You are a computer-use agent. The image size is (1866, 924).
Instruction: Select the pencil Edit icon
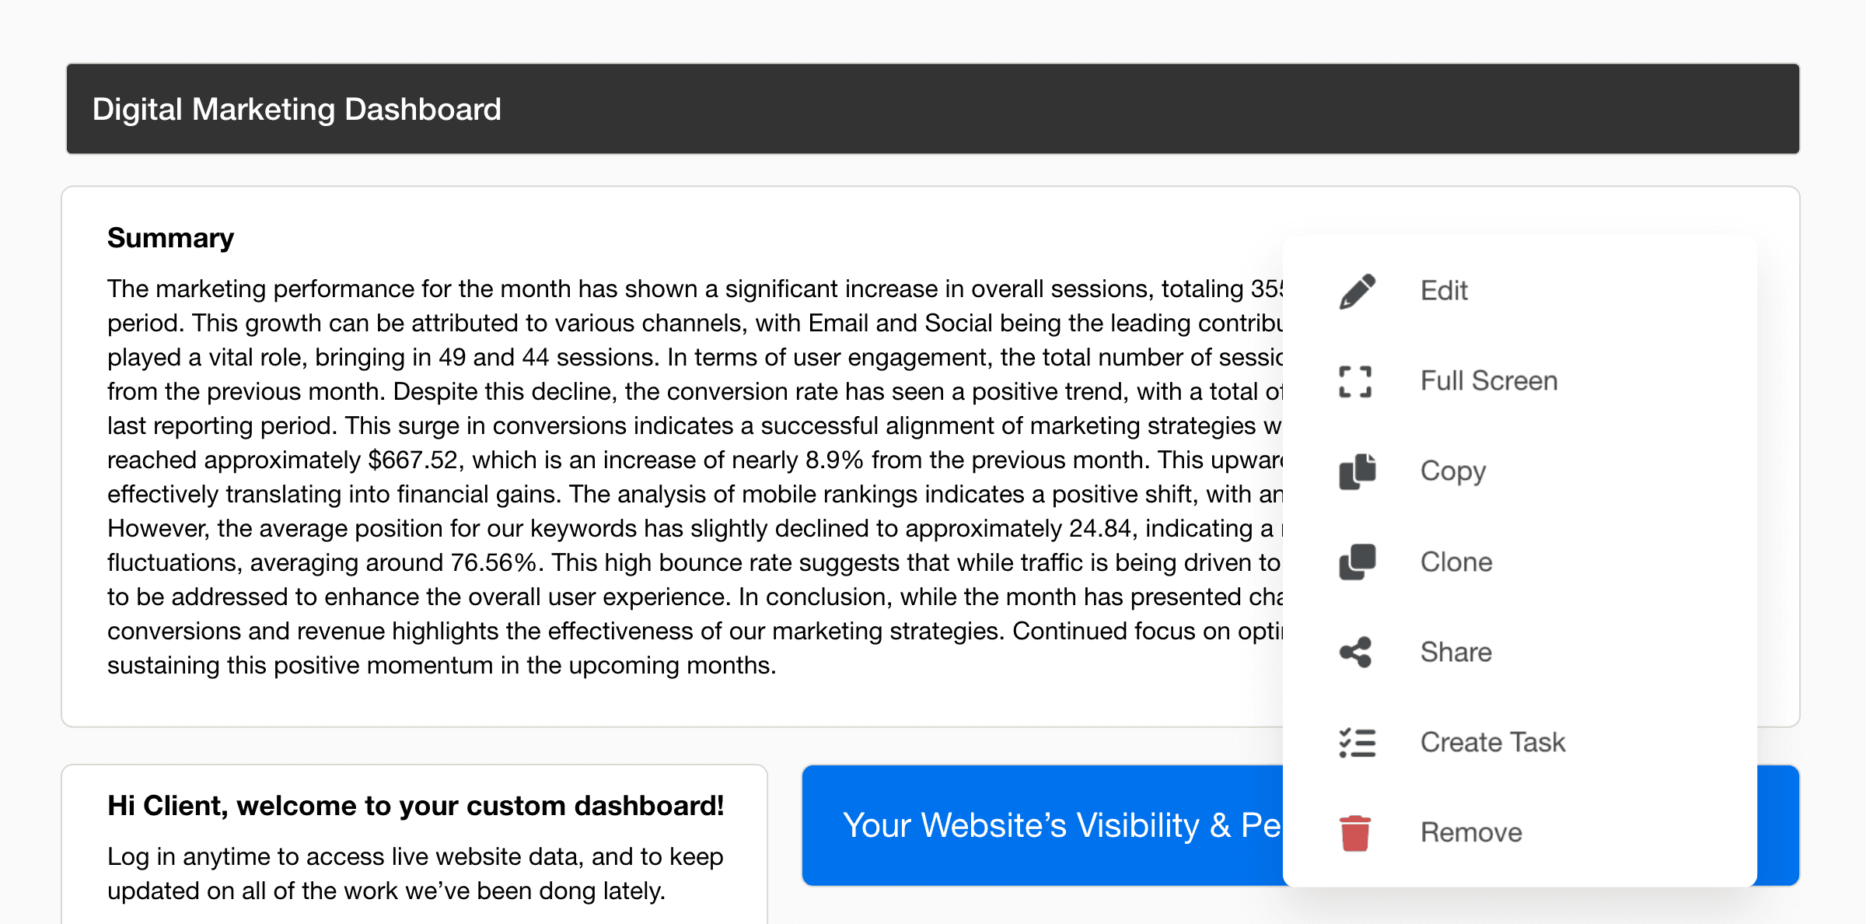1358,289
